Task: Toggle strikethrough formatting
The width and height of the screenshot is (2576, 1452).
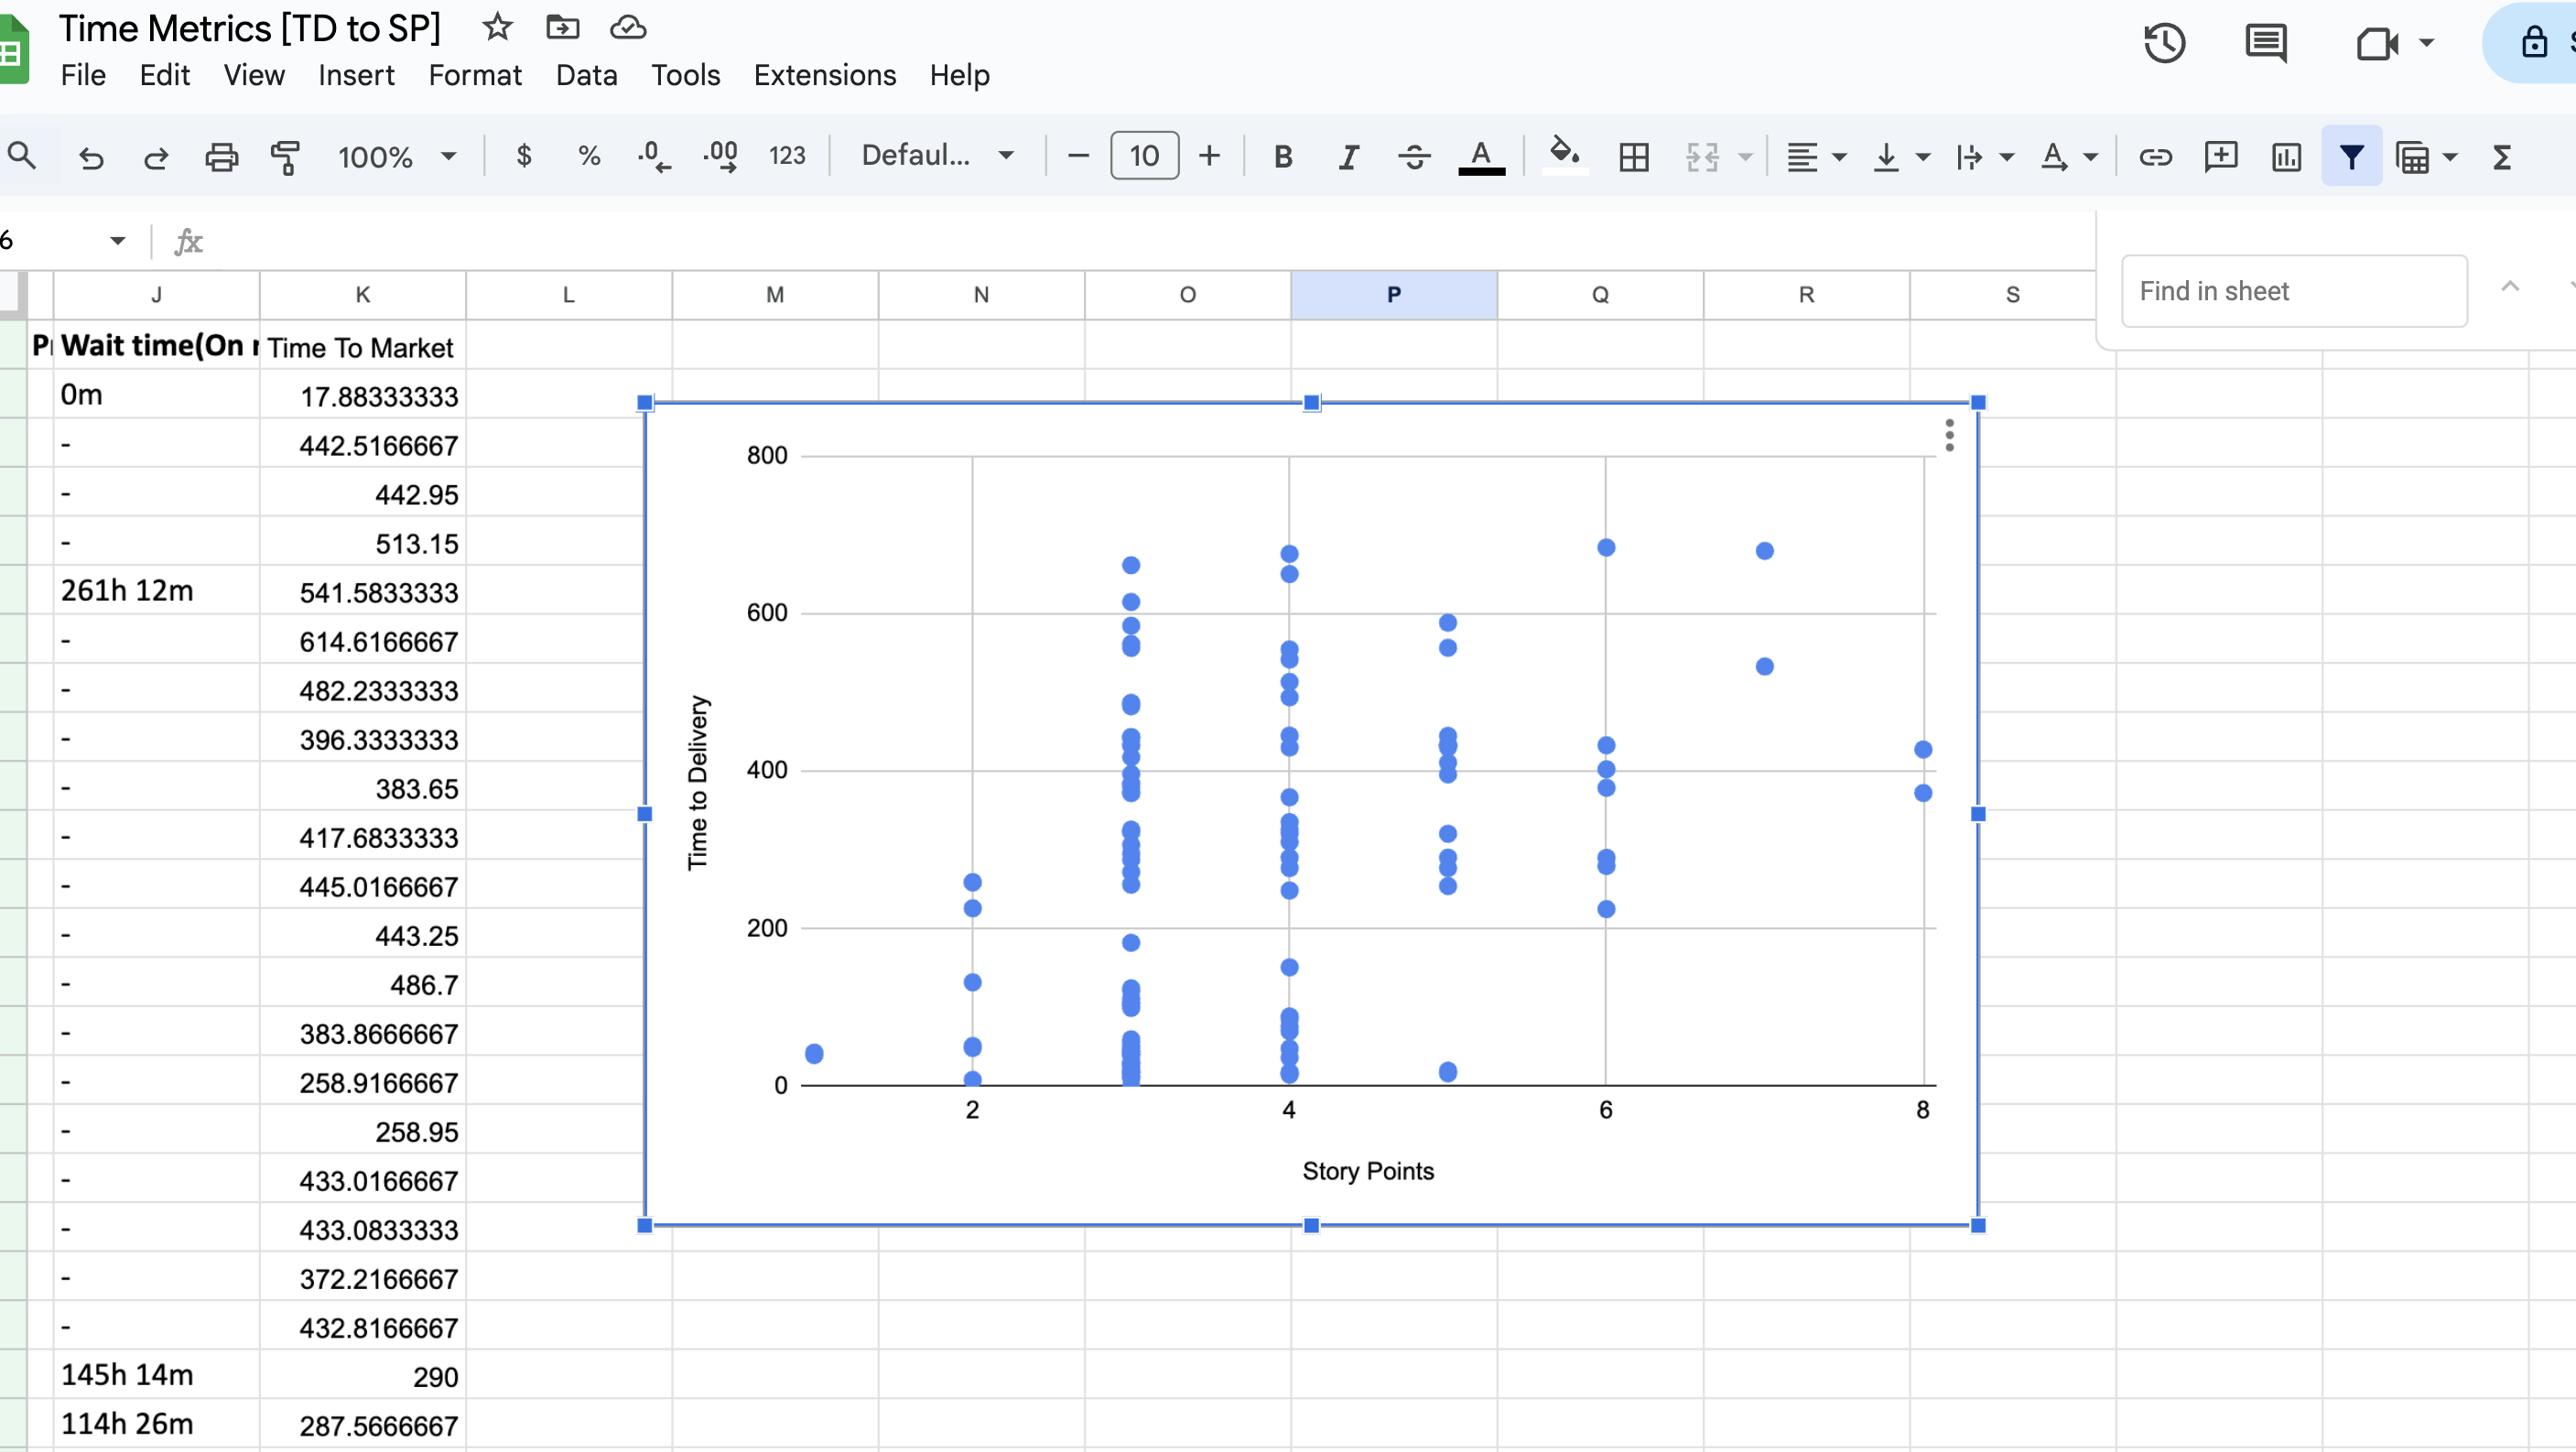Action: tap(1414, 157)
